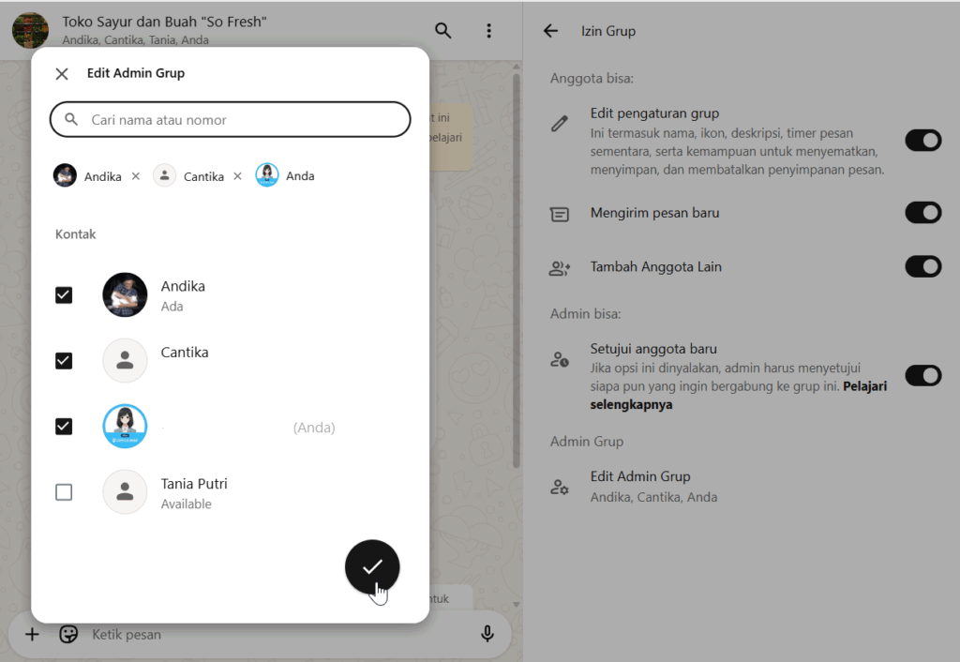
Task: Disable Mengirim pesan baru toggle
Action: (x=922, y=213)
